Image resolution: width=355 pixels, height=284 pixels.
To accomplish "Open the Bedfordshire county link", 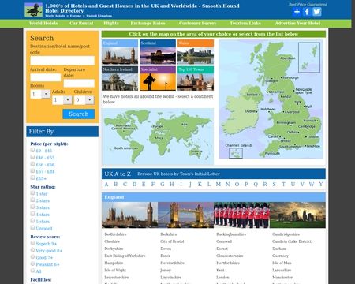I will (x=115, y=234).
